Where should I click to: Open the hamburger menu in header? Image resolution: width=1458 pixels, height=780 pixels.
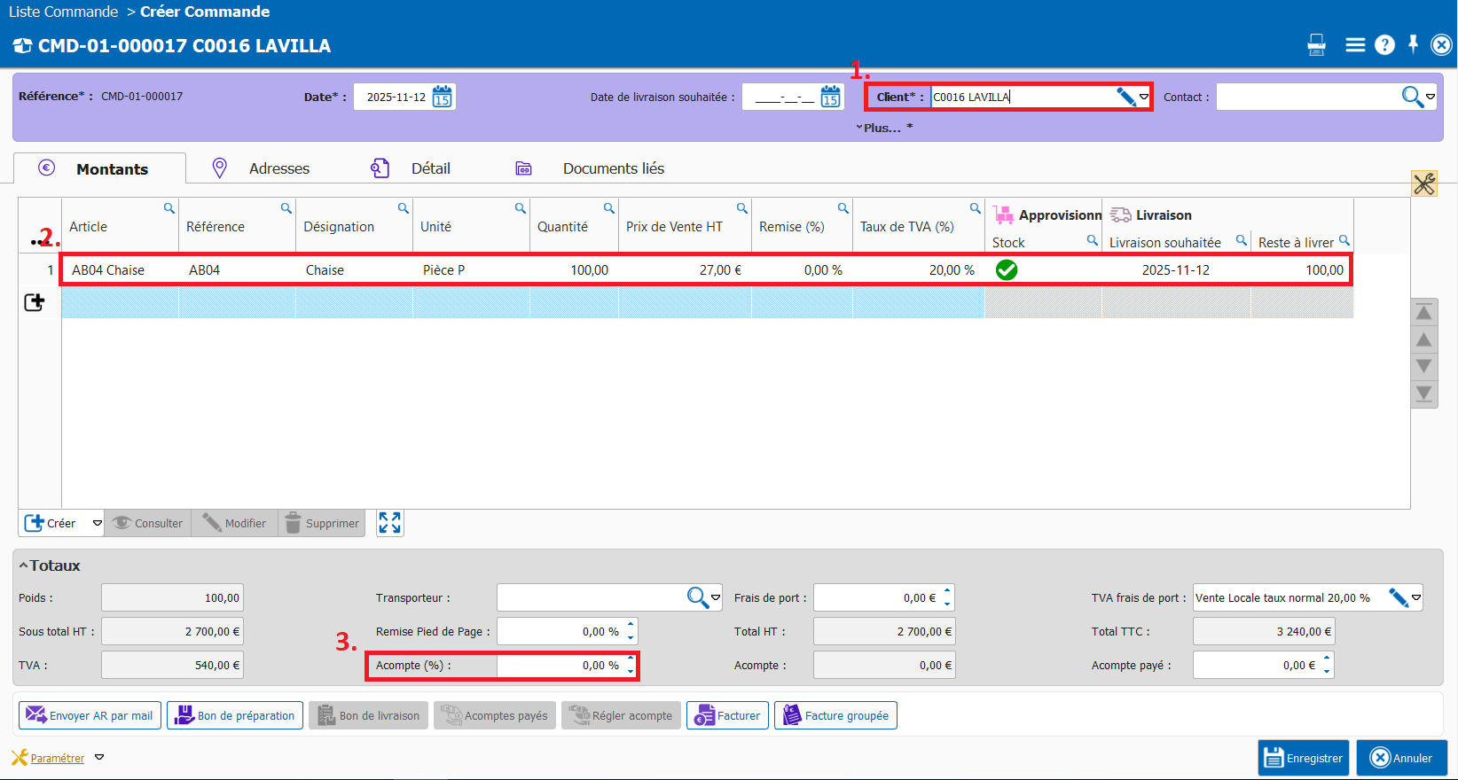tap(1355, 45)
